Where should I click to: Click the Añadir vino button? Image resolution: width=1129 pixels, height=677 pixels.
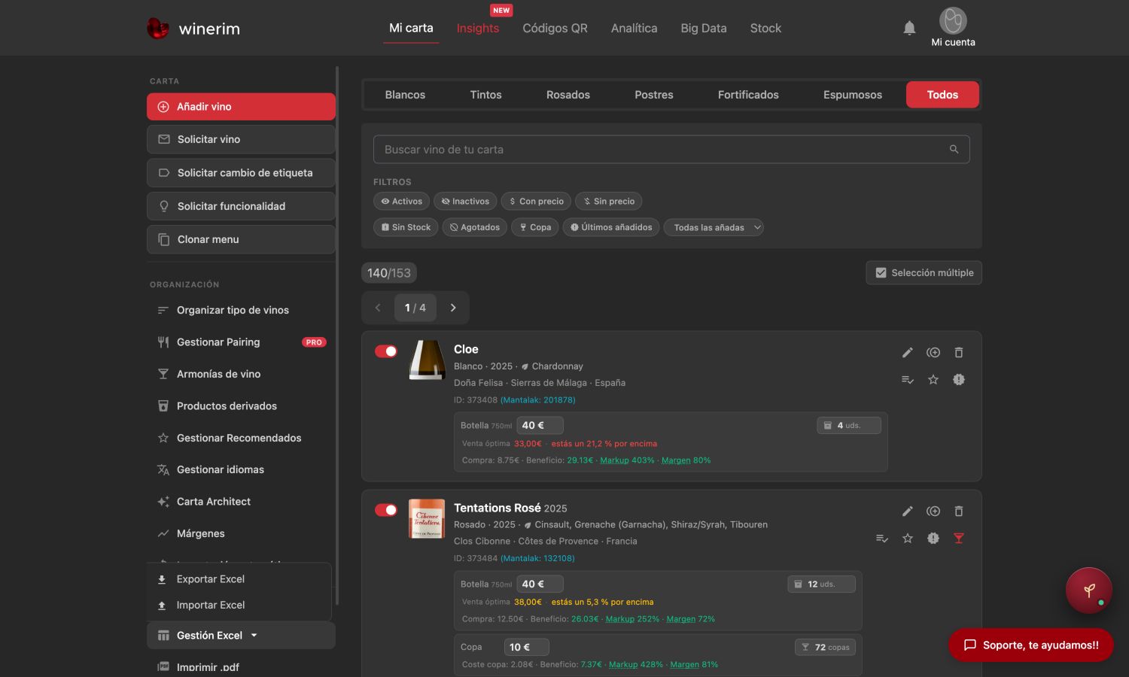(241, 107)
